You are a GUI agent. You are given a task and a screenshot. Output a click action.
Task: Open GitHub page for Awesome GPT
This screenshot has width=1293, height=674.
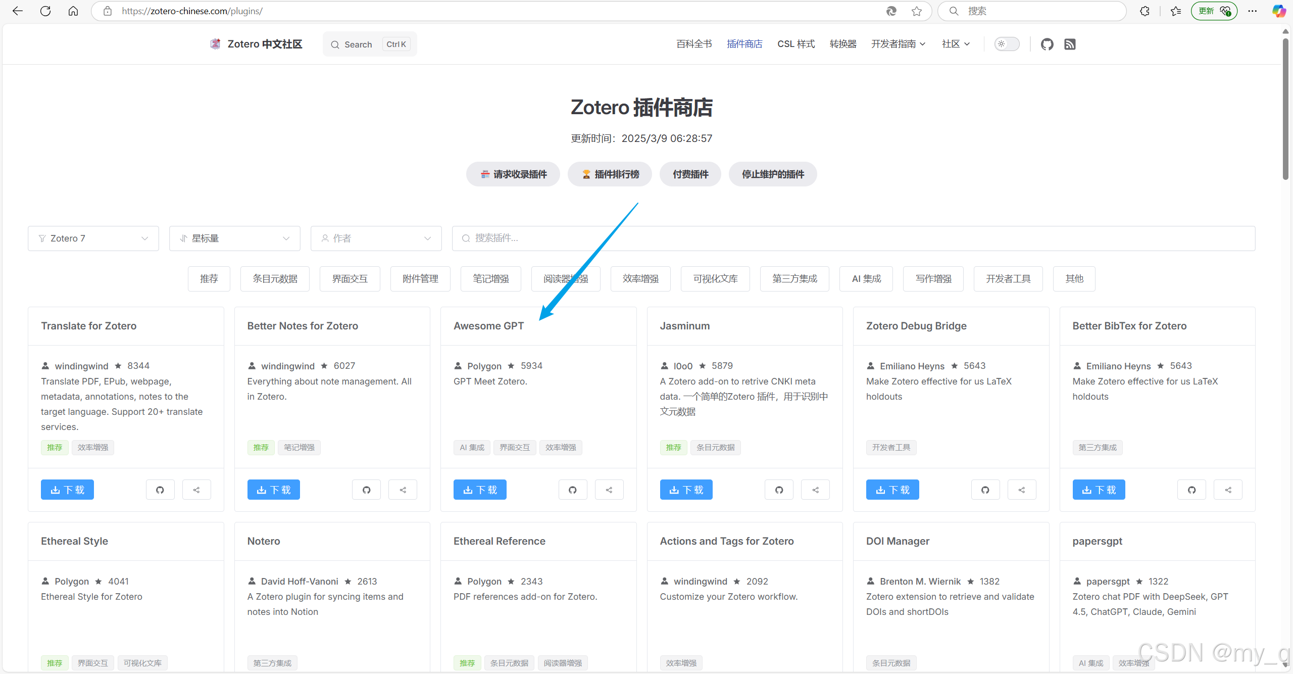coord(573,490)
